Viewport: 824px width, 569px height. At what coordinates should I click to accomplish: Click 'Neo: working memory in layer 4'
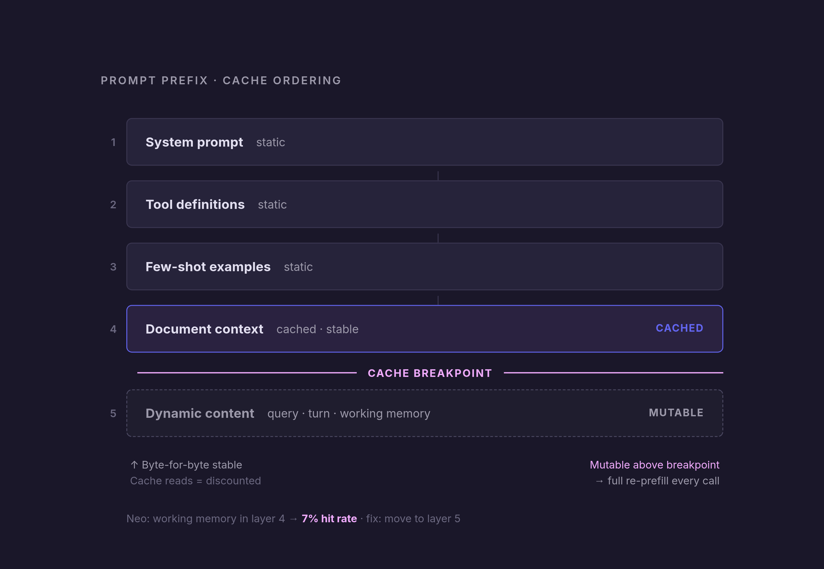(x=206, y=519)
